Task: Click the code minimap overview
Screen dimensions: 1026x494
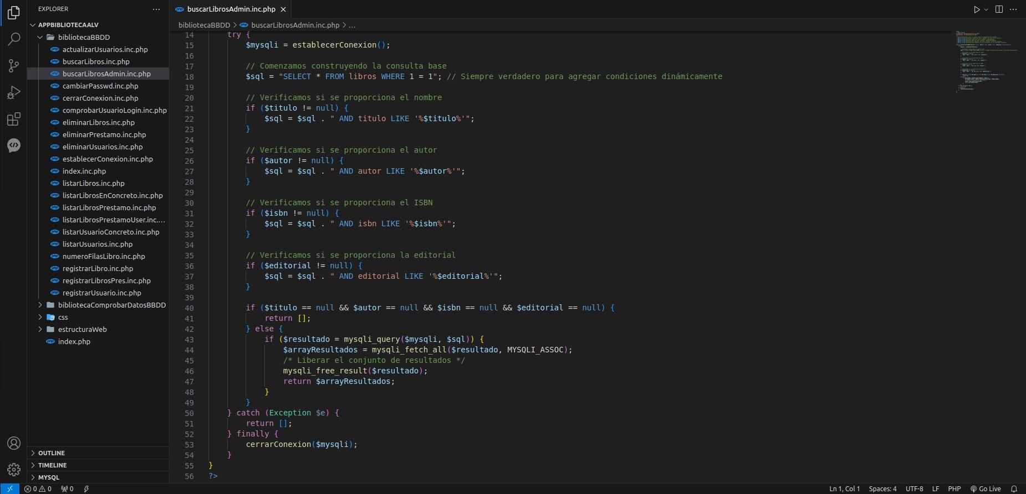Action: 986,61
